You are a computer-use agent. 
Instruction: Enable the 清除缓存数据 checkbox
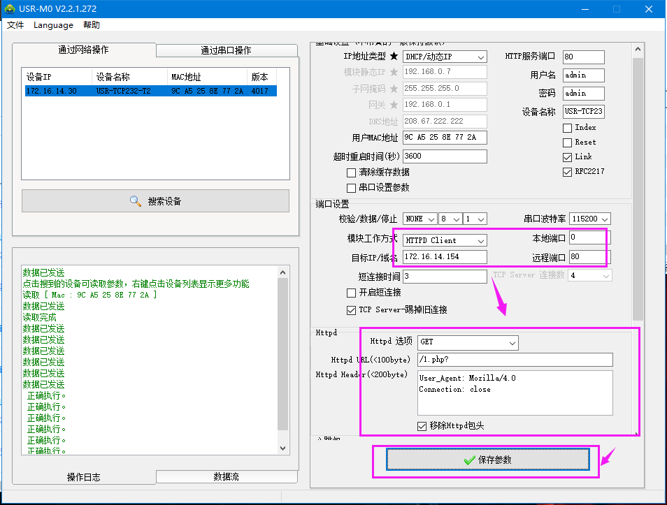351,173
